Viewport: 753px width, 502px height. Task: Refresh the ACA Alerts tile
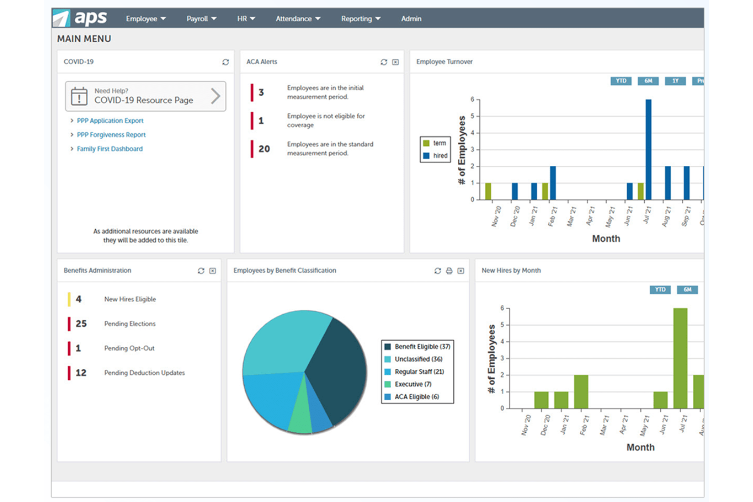(x=384, y=62)
